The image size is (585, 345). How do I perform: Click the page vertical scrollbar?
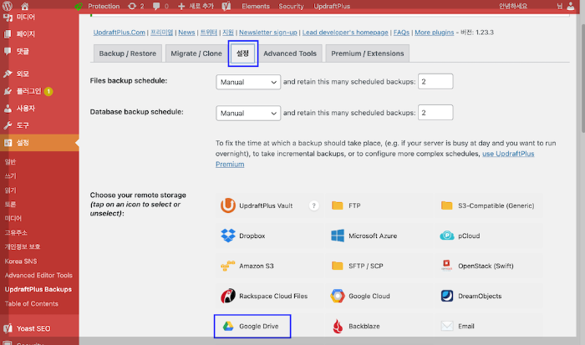pos(582,79)
